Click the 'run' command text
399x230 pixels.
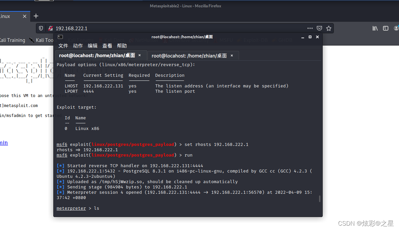[x=189, y=155]
